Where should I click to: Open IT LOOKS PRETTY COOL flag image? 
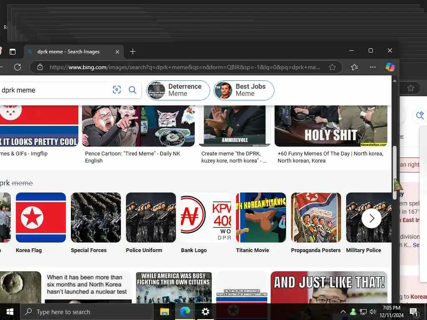(39, 126)
